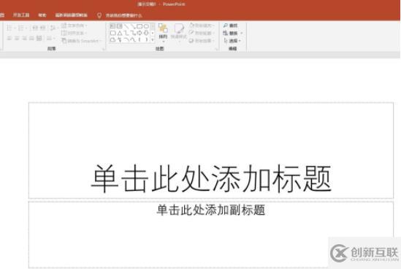Select the elbow arrow connector shape
The width and height of the screenshot is (401, 269).
(133, 33)
